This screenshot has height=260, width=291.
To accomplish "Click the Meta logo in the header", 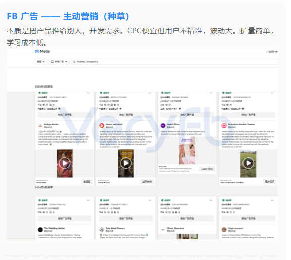I will click(42, 51).
